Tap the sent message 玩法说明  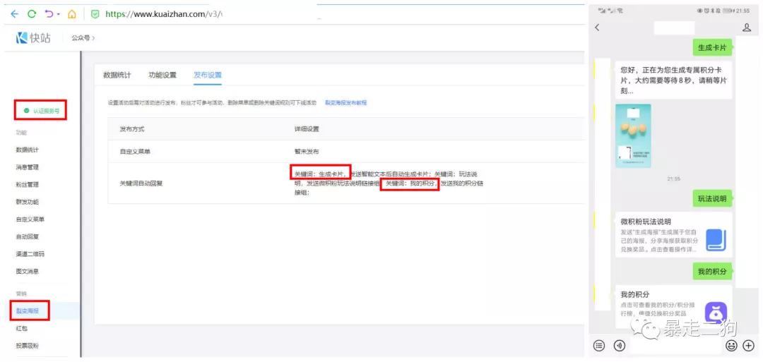tap(712, 199)
